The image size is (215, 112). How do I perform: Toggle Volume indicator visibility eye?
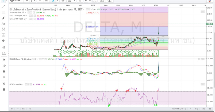(29, 13)
